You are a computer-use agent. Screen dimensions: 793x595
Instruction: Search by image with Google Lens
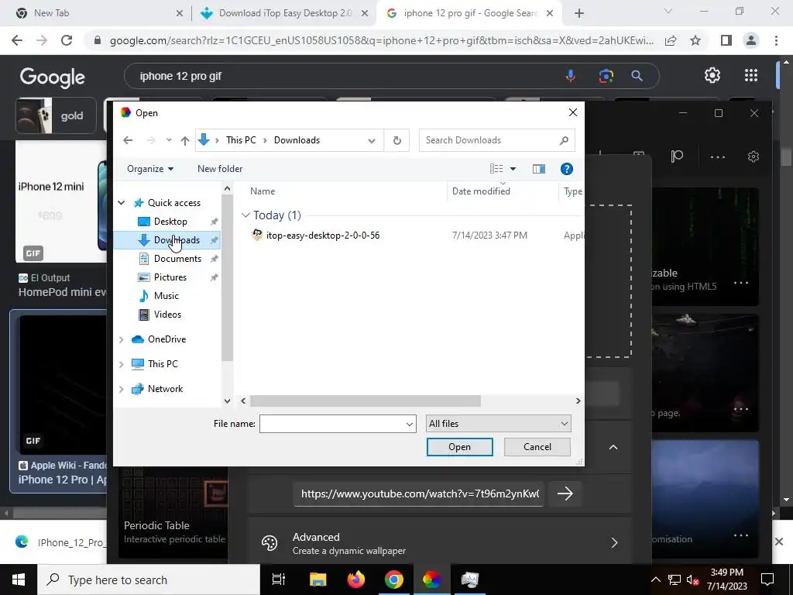[x=606, y=76]
